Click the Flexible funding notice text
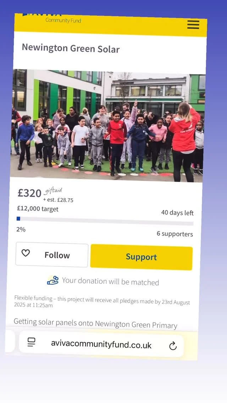 [102, 302]
